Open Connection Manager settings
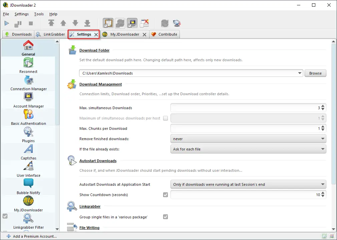Image resolution: width=337 pixels, height=240 pixels. click(28, 83)
